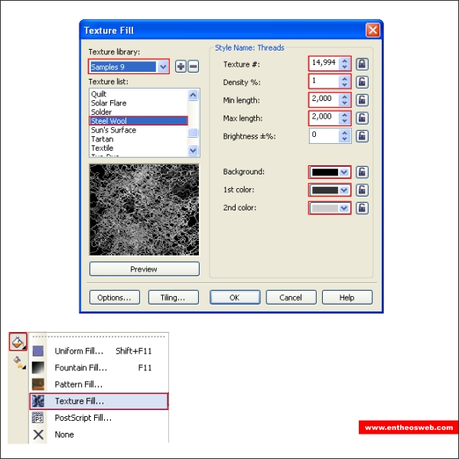
Task: Click inside the Max length field
Action: tap(324, 118)
